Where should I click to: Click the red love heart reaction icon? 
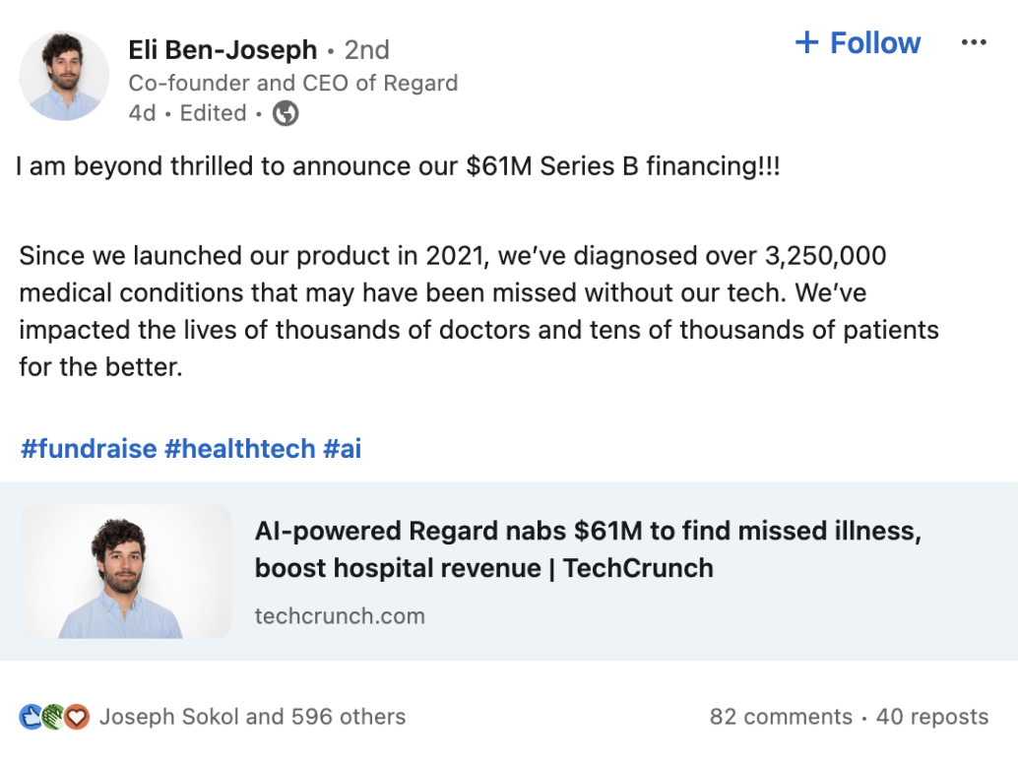[77, 717]
